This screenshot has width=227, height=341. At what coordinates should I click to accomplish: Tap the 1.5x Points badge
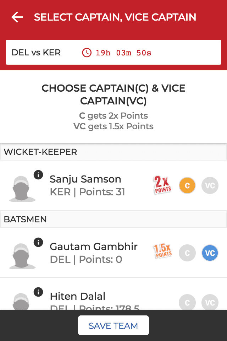162,251
